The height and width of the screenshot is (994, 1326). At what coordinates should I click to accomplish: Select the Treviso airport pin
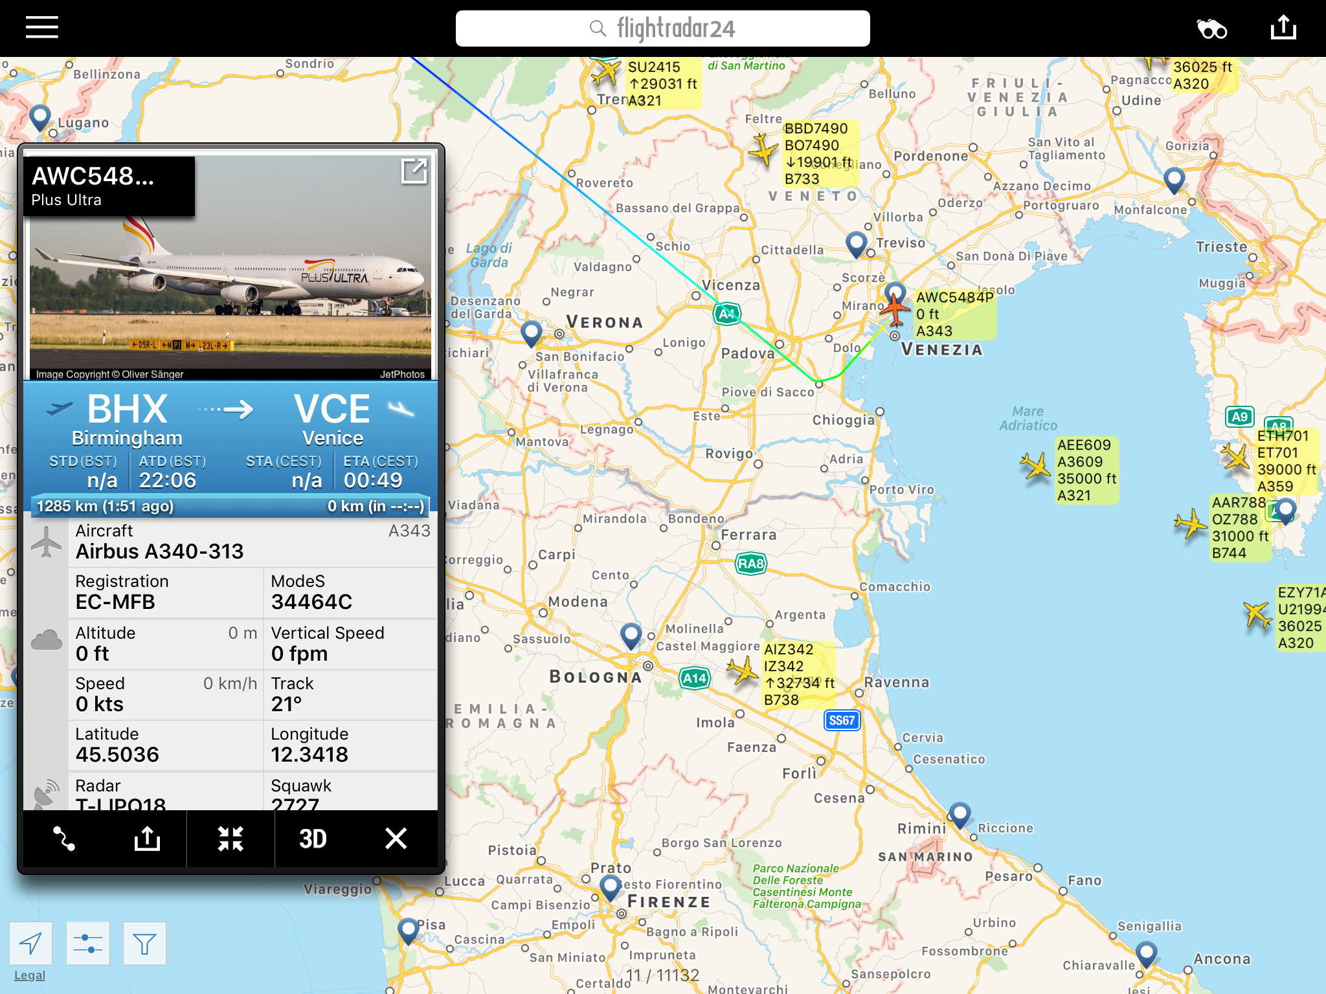[857, 244]
